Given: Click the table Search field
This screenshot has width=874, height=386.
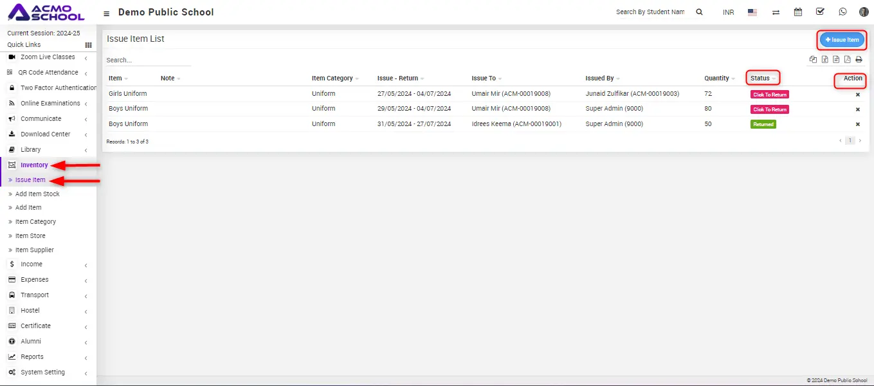Looking at the screenshot, I should point(148,60).
